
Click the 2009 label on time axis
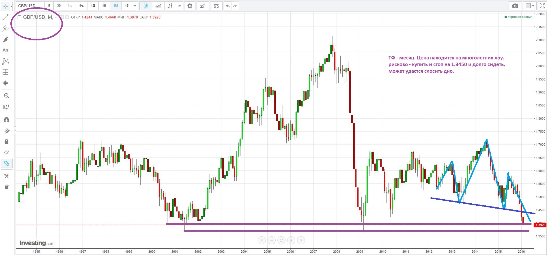(x=360, y=252)
